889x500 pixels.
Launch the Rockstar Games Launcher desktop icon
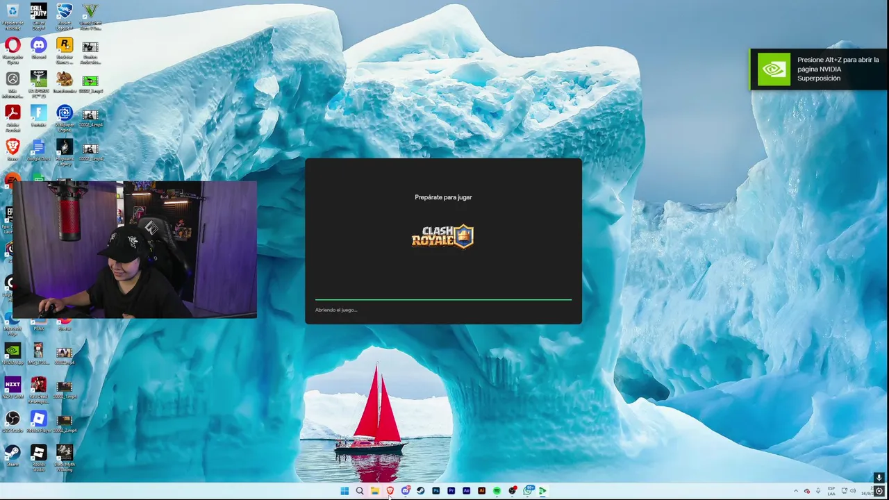[64, 49]
